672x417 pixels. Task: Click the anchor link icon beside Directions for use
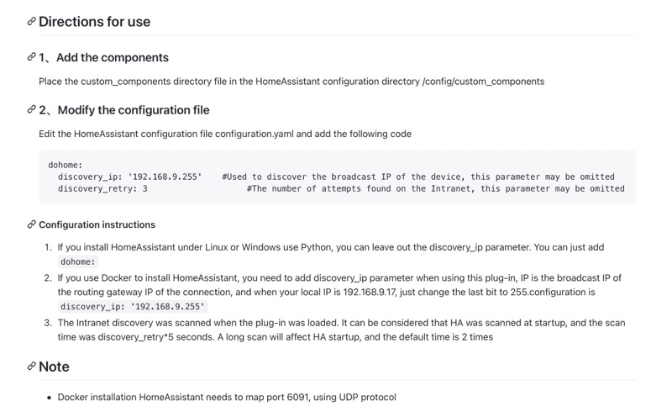tap(31, 21)
